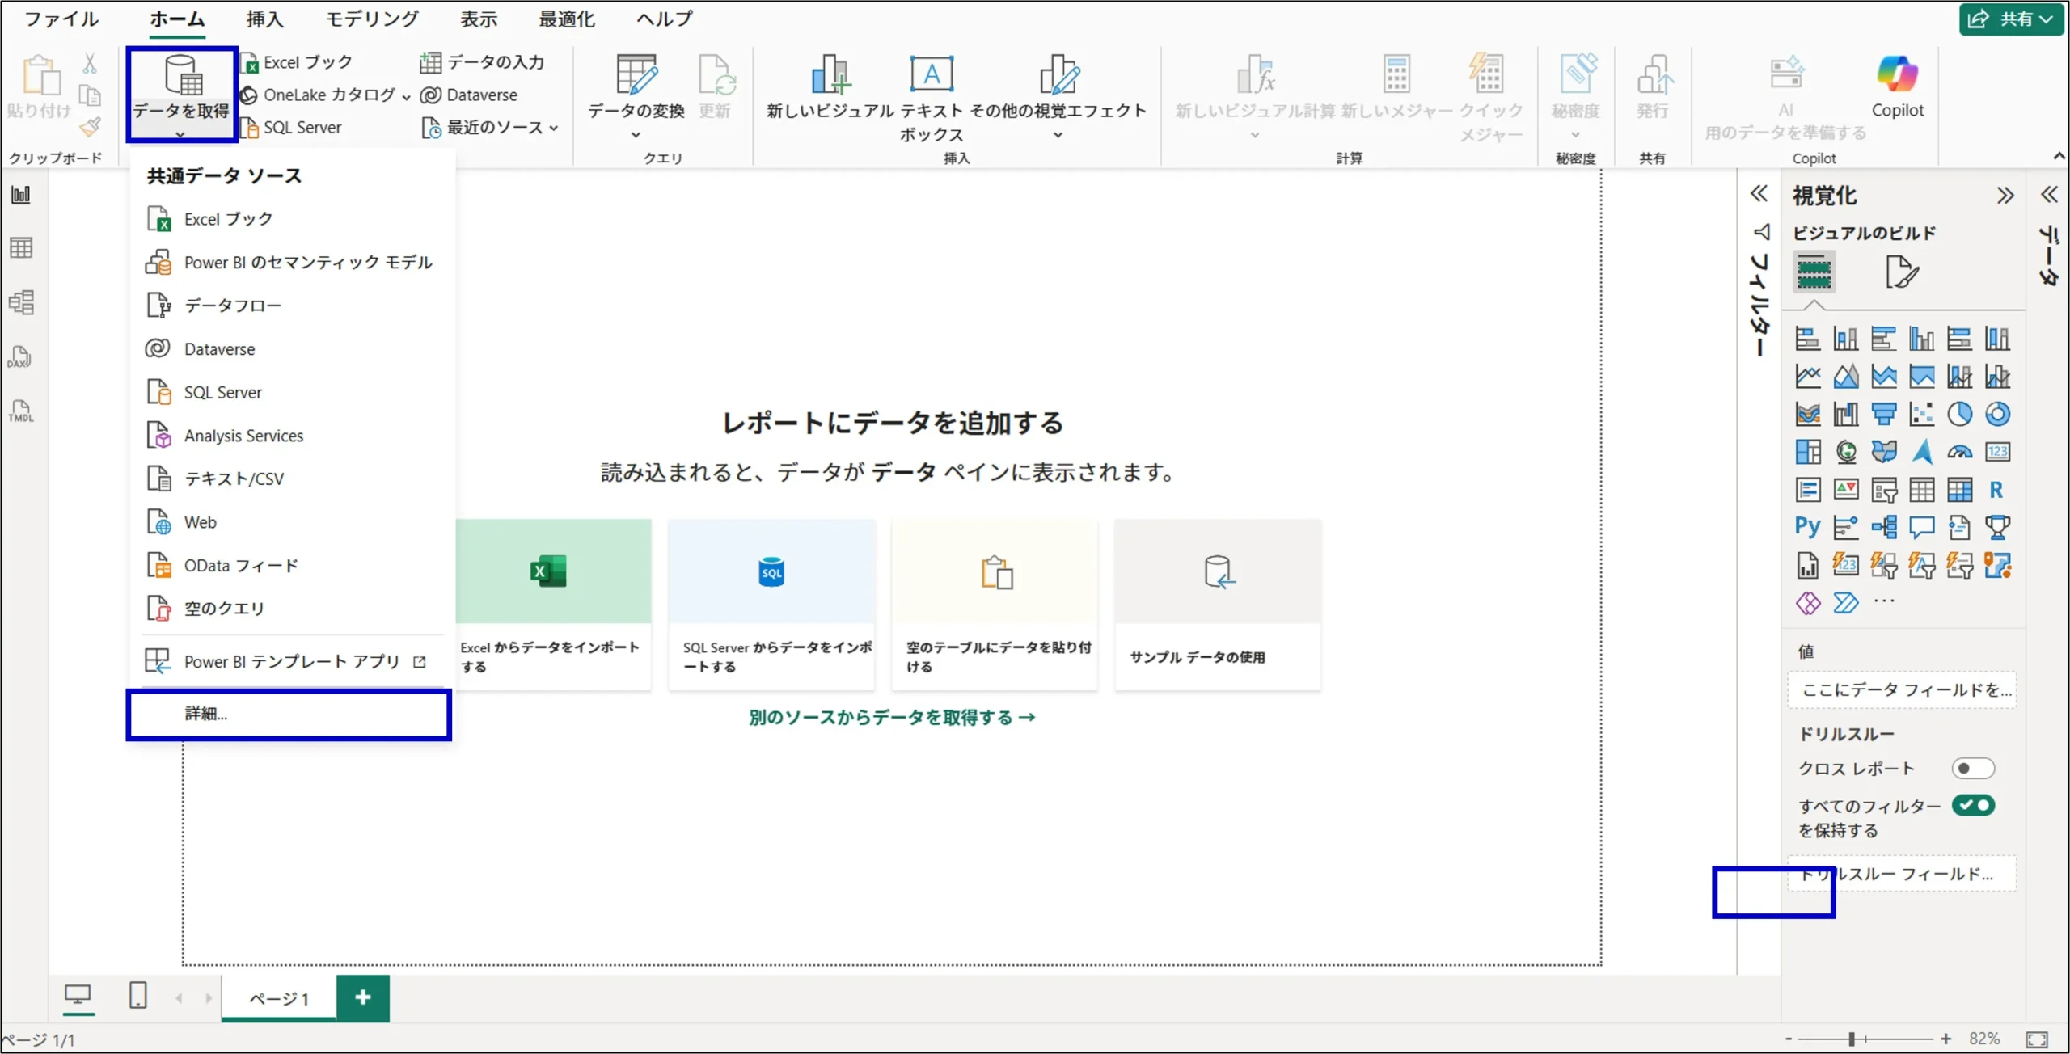Select the Python visual icon
The image size is (2070, 1054).
click(1807, 527)
